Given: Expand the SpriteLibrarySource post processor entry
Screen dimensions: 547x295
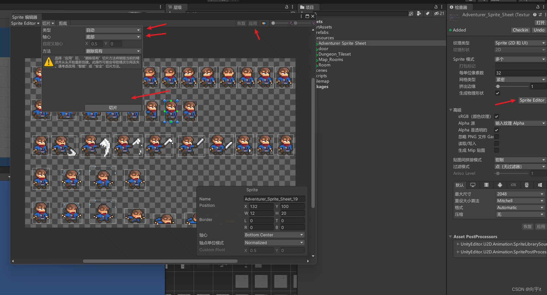Looking at the screenshot, I should (x=458, y=244).
